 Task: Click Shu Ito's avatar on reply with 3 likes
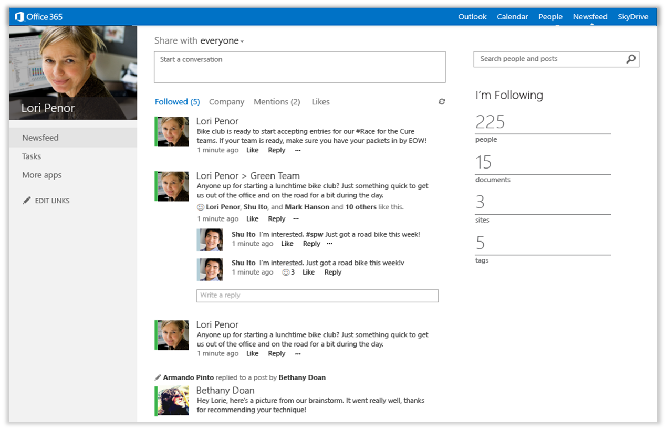coord(210,269)
